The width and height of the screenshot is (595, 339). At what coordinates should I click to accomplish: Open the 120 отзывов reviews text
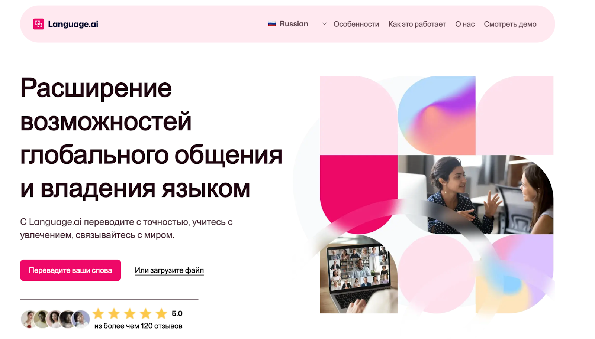[x=161, y=326]
